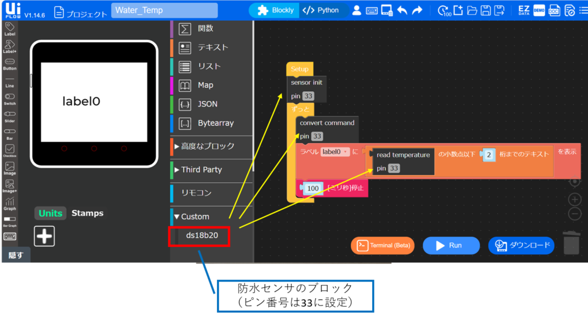Image resolution: width=588 pixels, height=317 pixels.
Task: Open the リモコン block category
Action: (212, 193)
